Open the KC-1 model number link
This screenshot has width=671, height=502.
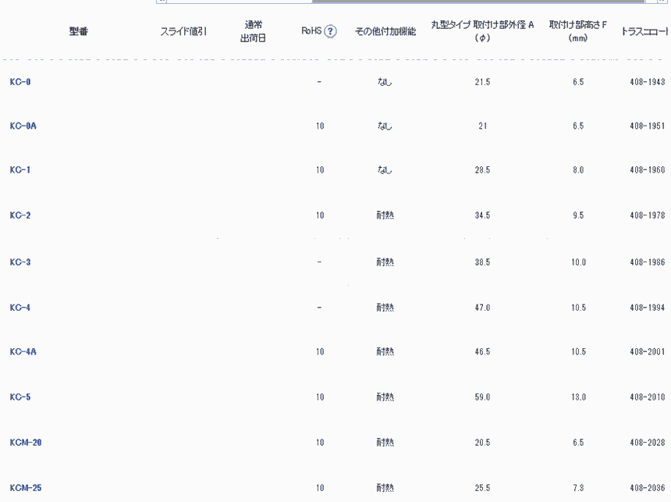click(20, 170)
